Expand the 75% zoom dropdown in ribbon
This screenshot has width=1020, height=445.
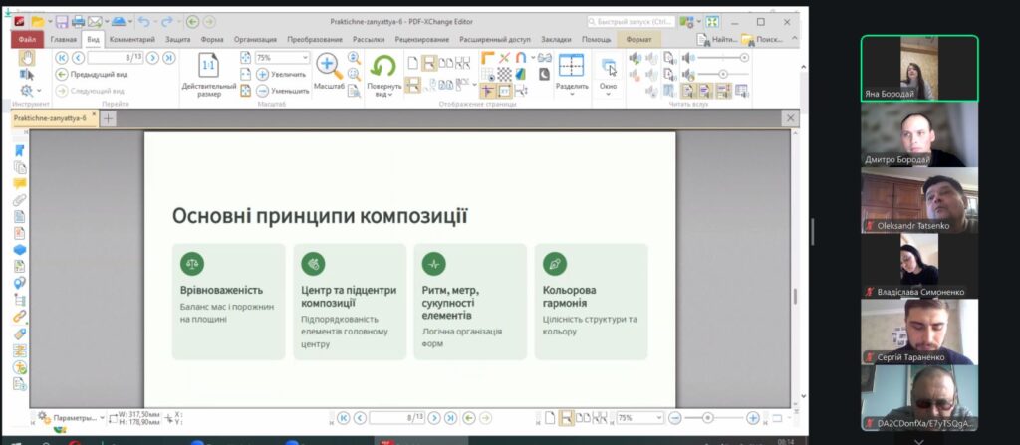click(305, 58)
